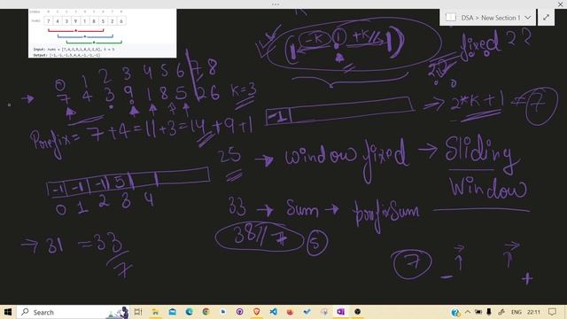The height and width of the screenshot is (319, 567).
Task: Open the three-dots menu at top center
Action: (276, 4)
